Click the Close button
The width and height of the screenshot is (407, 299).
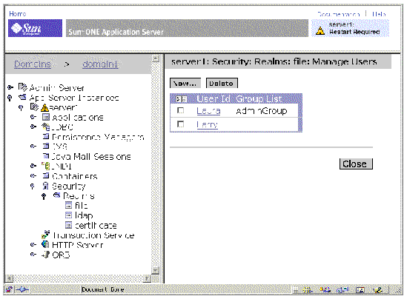pyautogui.click(x=356, y=164)
